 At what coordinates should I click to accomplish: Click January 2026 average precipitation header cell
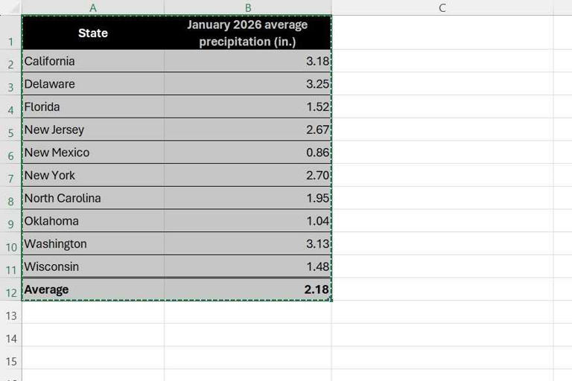[x=248, y=33]
